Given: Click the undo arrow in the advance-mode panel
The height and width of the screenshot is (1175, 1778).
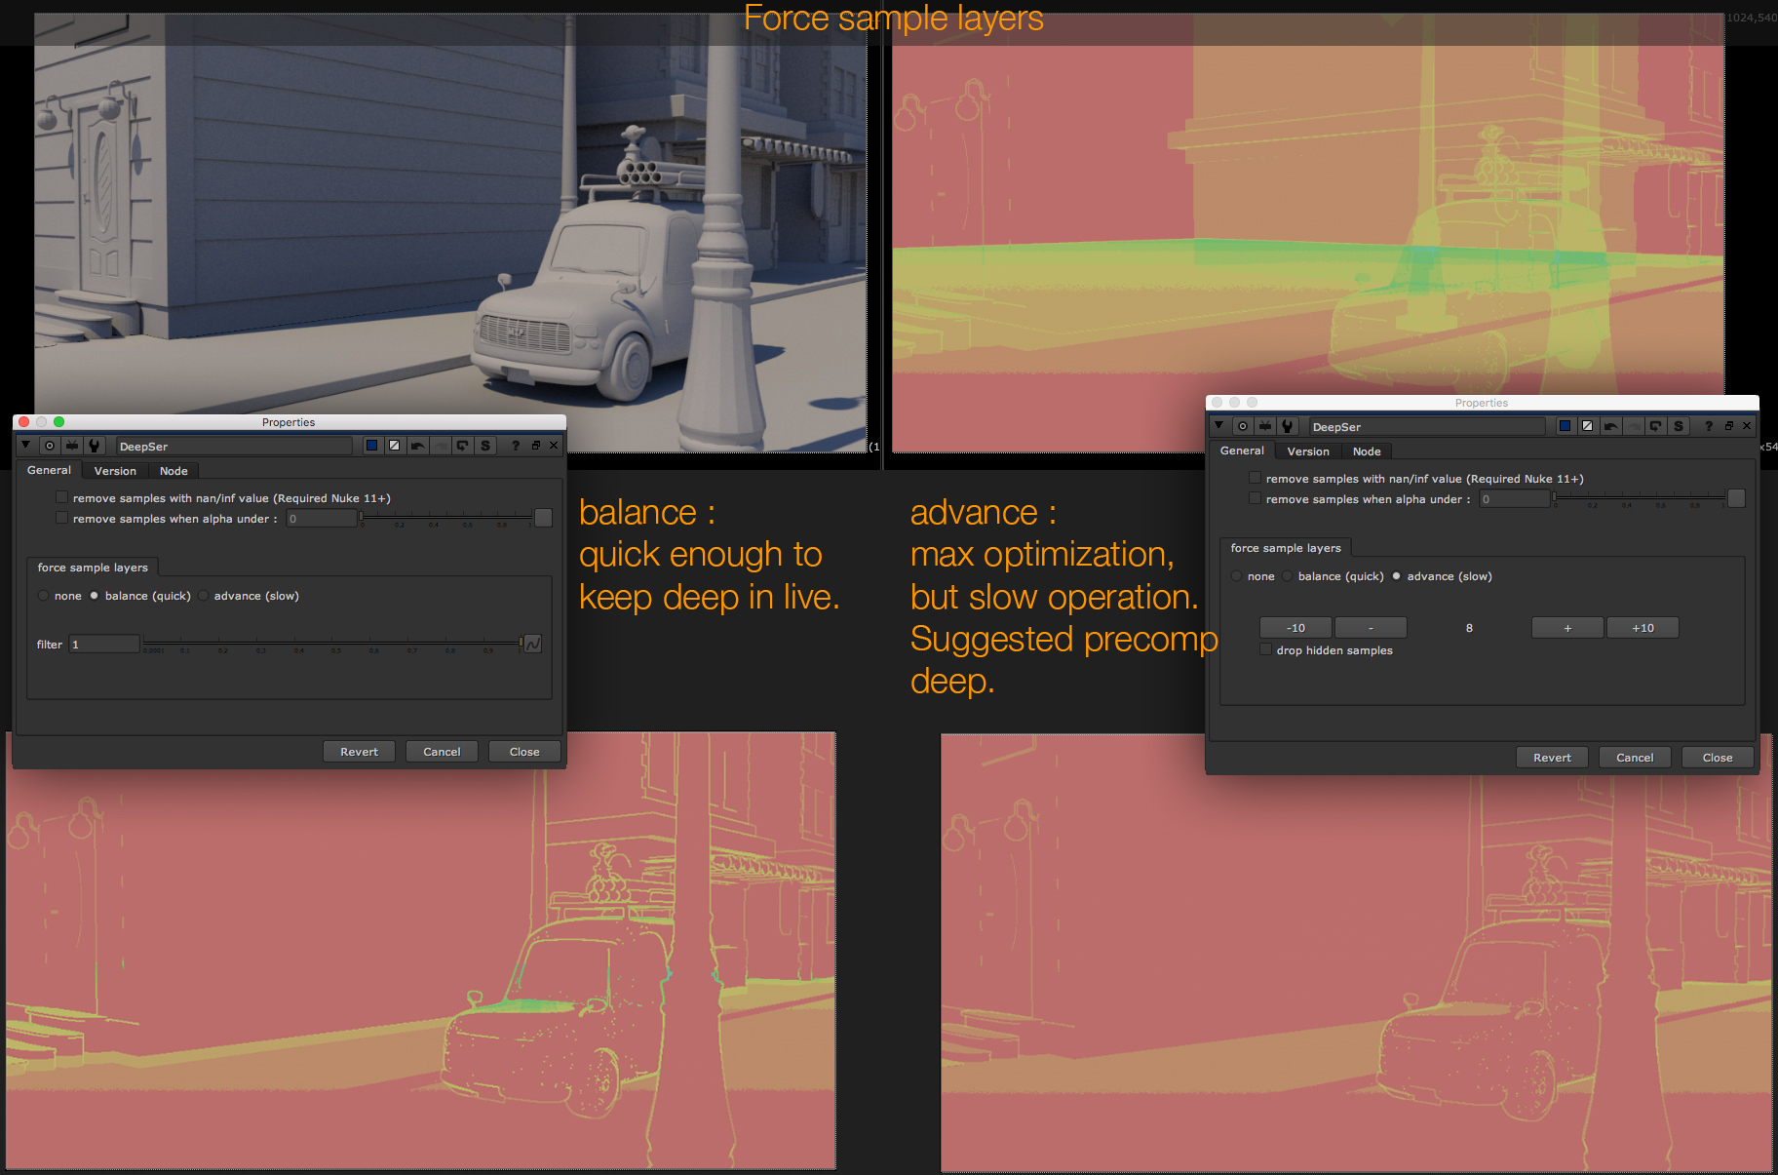Looking at the screenshot, I should (x=1610, y=426).
